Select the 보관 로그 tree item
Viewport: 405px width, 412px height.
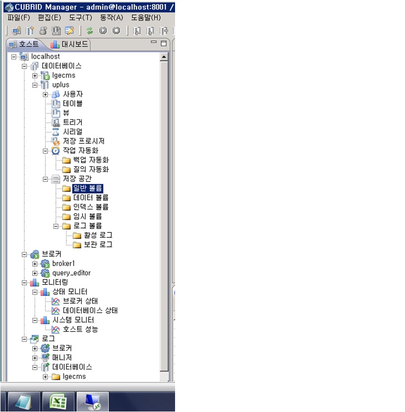tap(98, 245)
